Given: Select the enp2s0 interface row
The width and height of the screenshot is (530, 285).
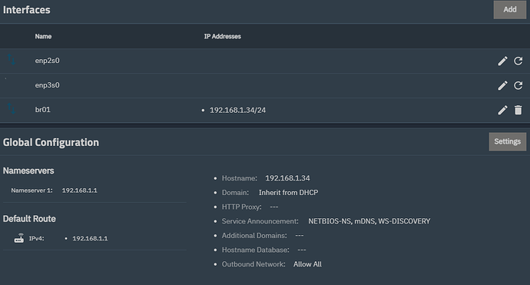Looking at the screenshot, I should [265, 61].
